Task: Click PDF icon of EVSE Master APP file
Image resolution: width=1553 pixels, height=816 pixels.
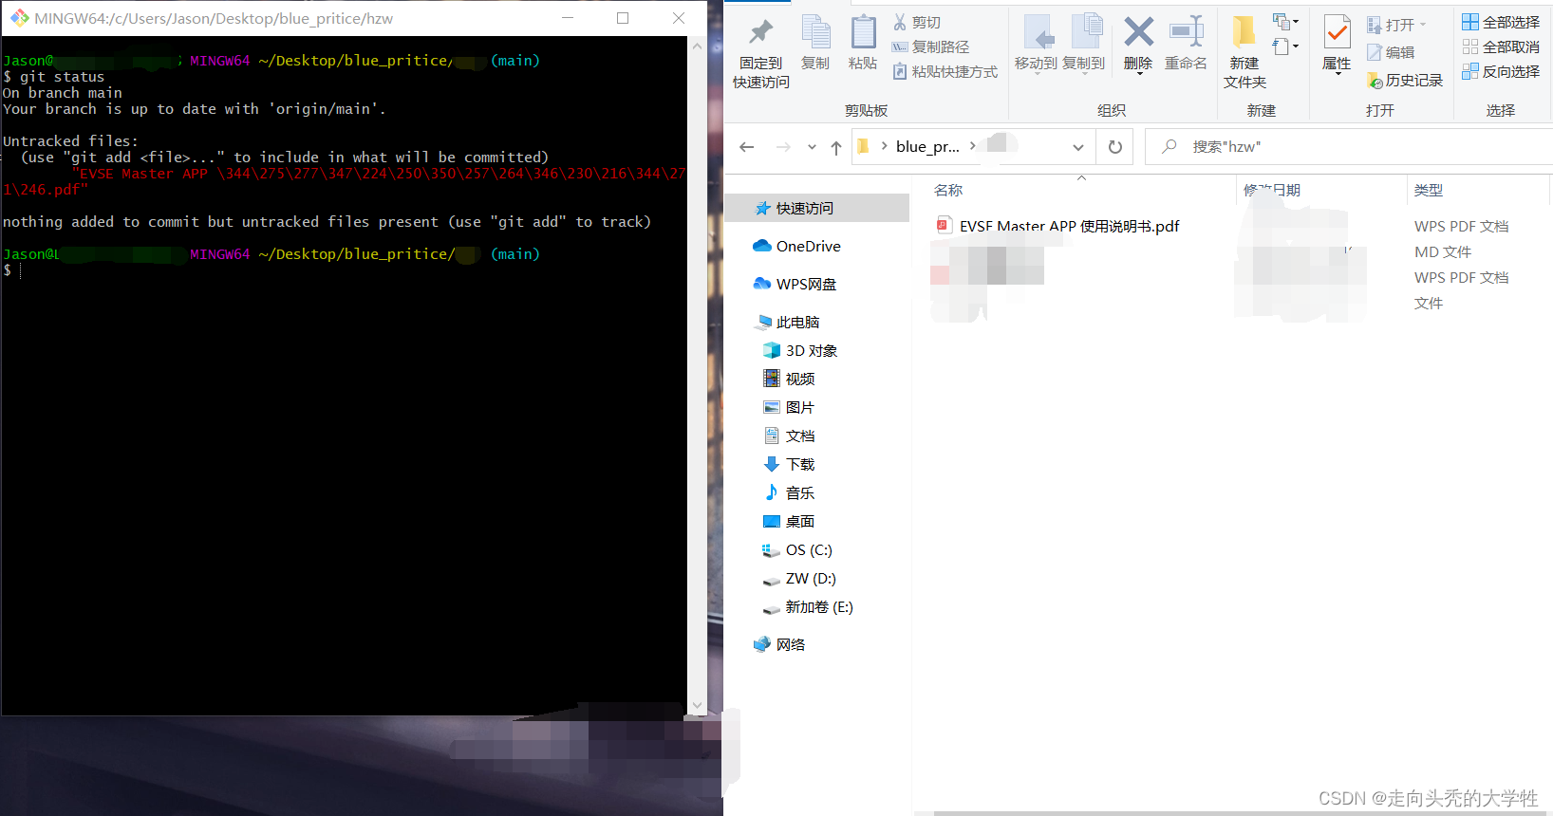Action: coord(944,225)
